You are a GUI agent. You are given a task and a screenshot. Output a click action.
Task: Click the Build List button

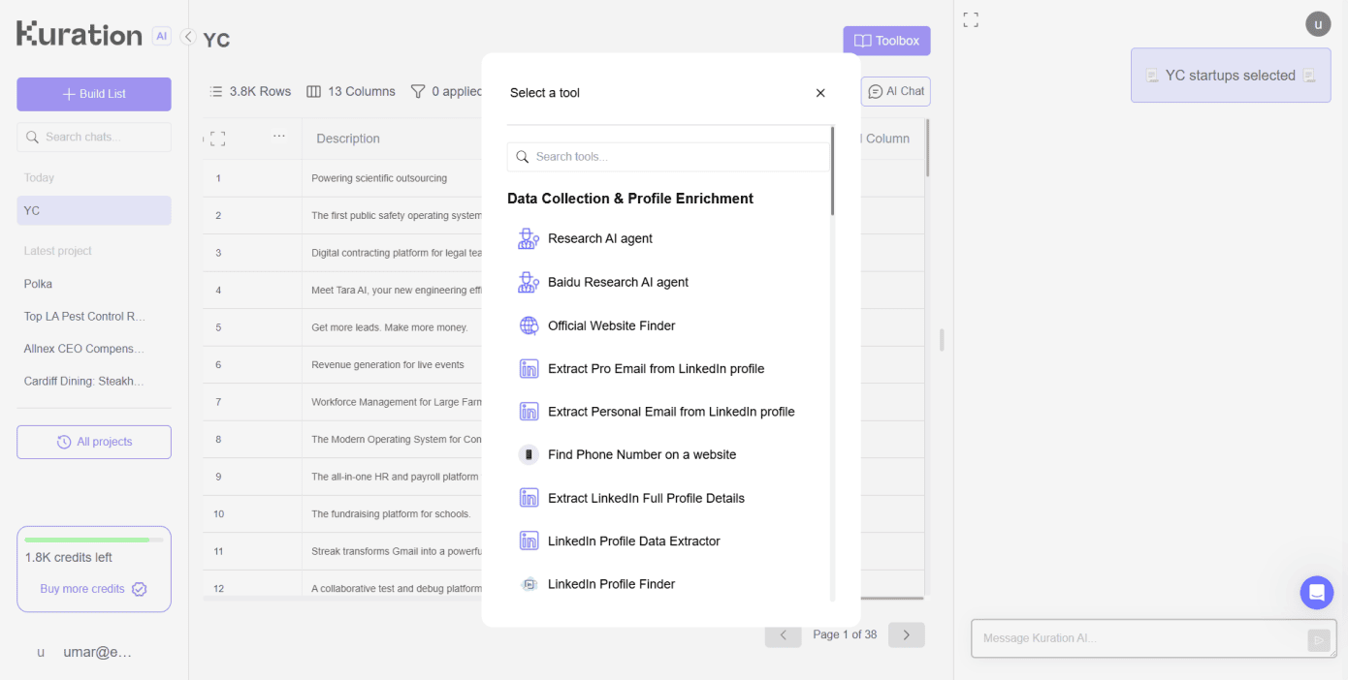click(94, 94)
